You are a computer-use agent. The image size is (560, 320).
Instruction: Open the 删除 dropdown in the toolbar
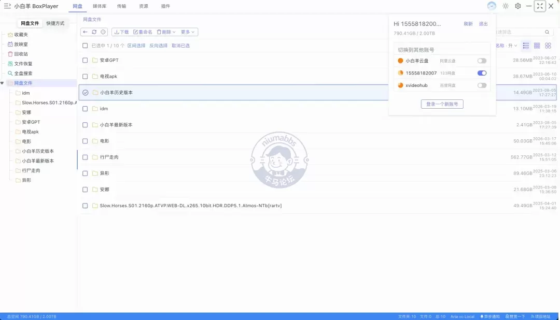166,32
